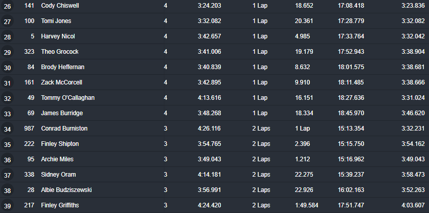Click position badge 32
Image resolution: width=429 pixels, height=213 pixels.
[x=7, y=98]
